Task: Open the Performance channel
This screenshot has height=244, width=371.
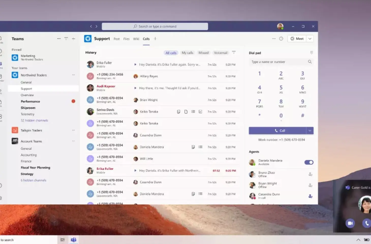Action: (30, 101)
